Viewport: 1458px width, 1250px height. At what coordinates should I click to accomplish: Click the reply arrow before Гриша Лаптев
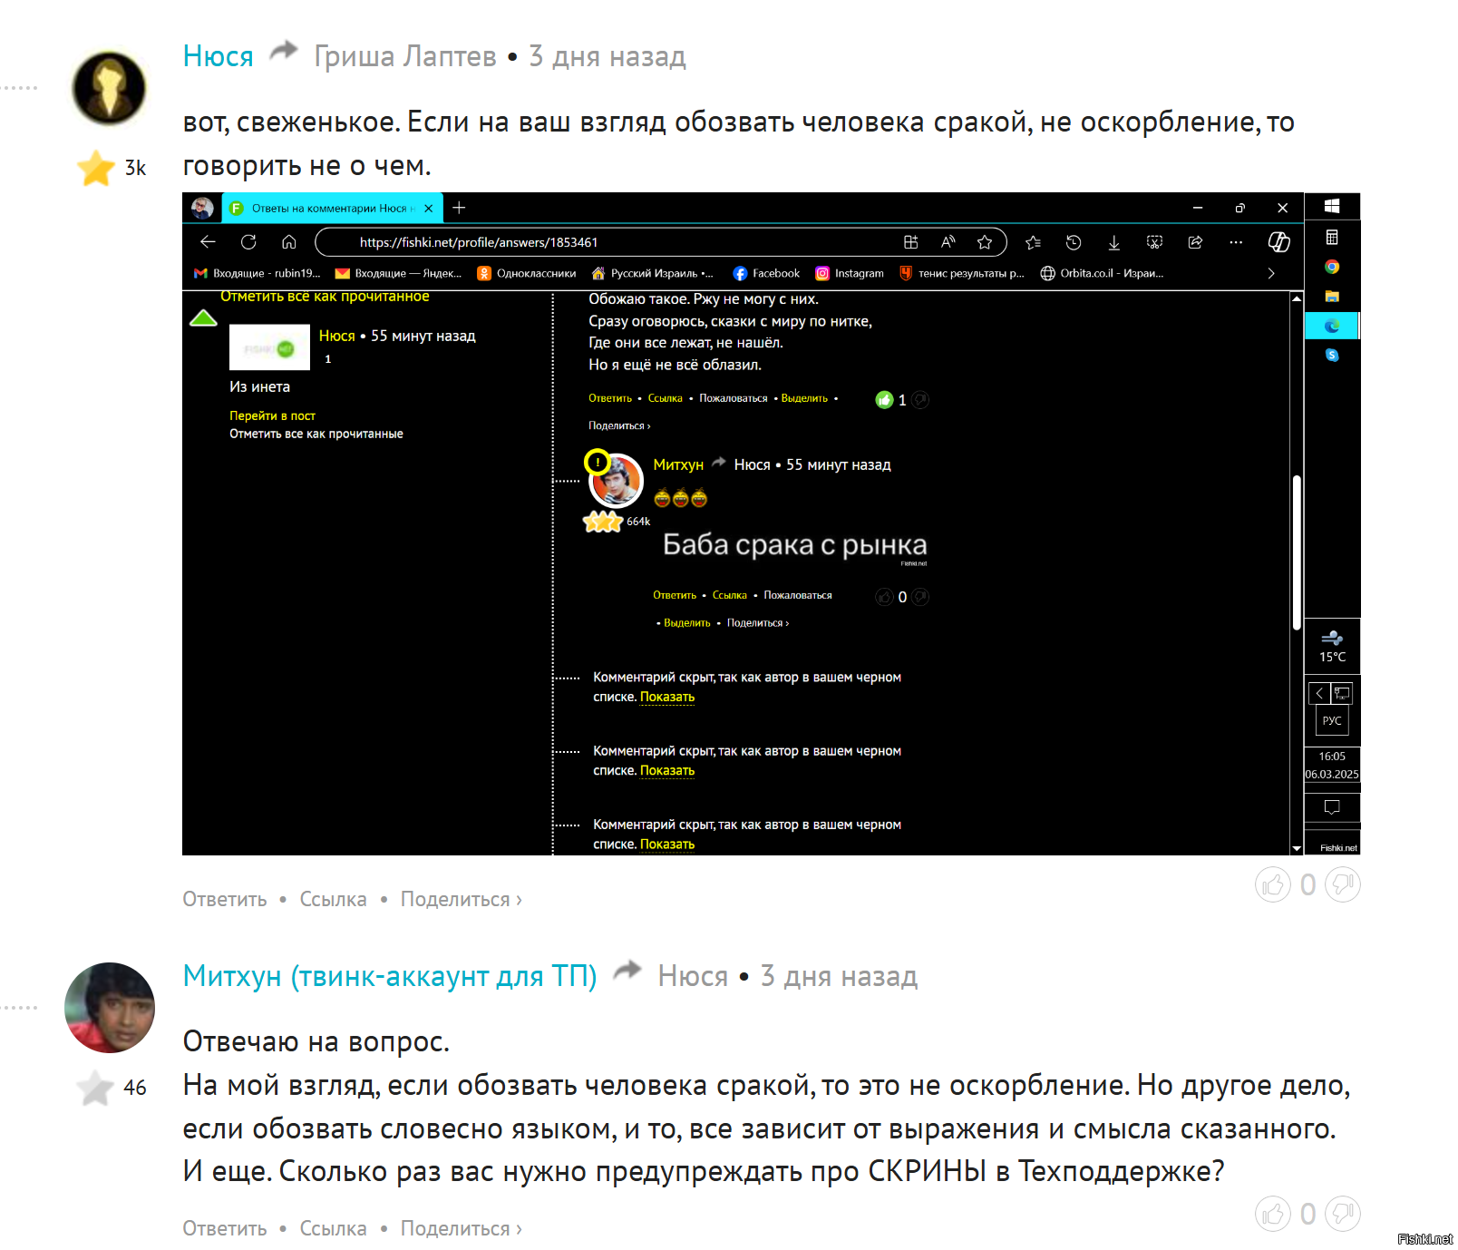tap(284, 50)
